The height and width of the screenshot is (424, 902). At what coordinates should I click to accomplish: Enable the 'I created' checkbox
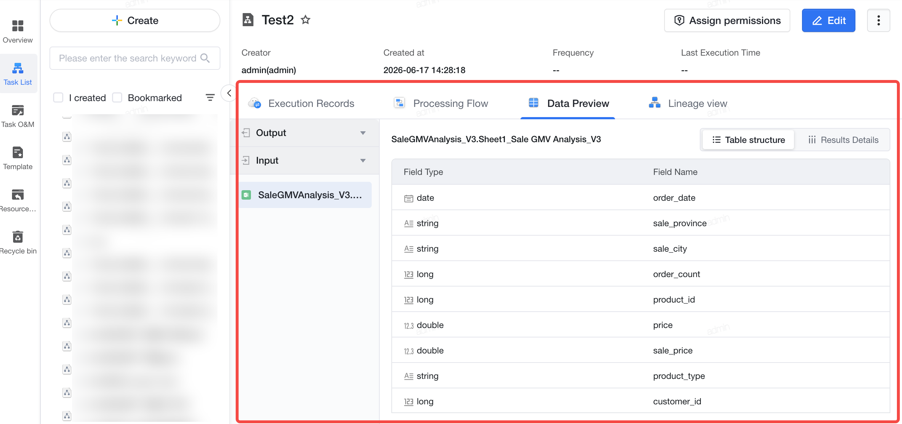(x=58, y=97)
